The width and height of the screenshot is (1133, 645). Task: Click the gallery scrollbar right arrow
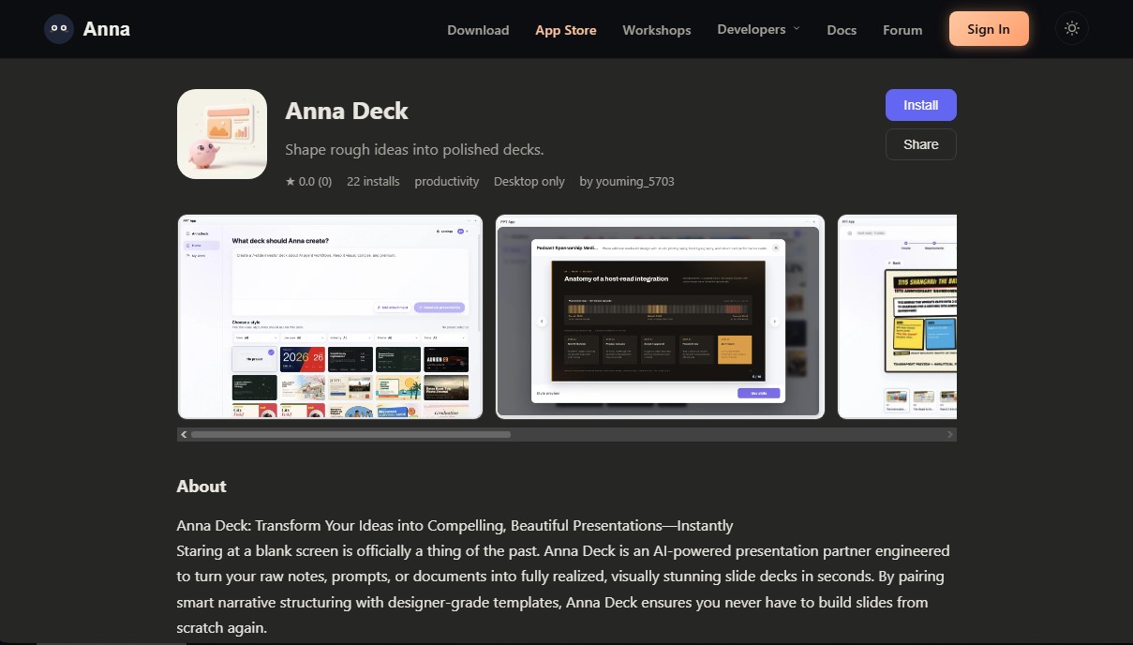click(950, 435)
